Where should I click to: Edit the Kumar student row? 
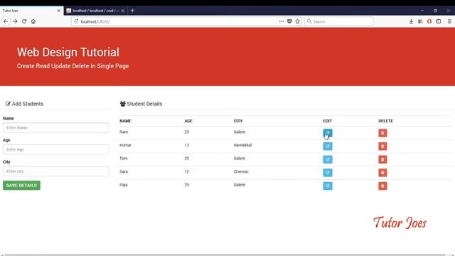(x=328, y=146)
